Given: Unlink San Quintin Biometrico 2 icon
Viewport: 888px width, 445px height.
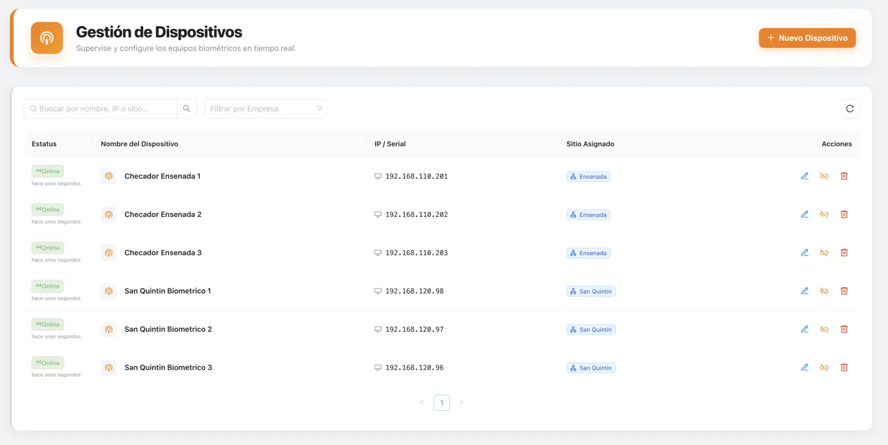Looking at the screenshot, I should coord(824,329).
